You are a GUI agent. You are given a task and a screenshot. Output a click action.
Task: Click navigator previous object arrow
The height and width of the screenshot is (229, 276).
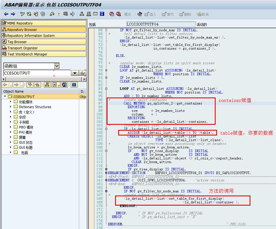coord(5,85)
